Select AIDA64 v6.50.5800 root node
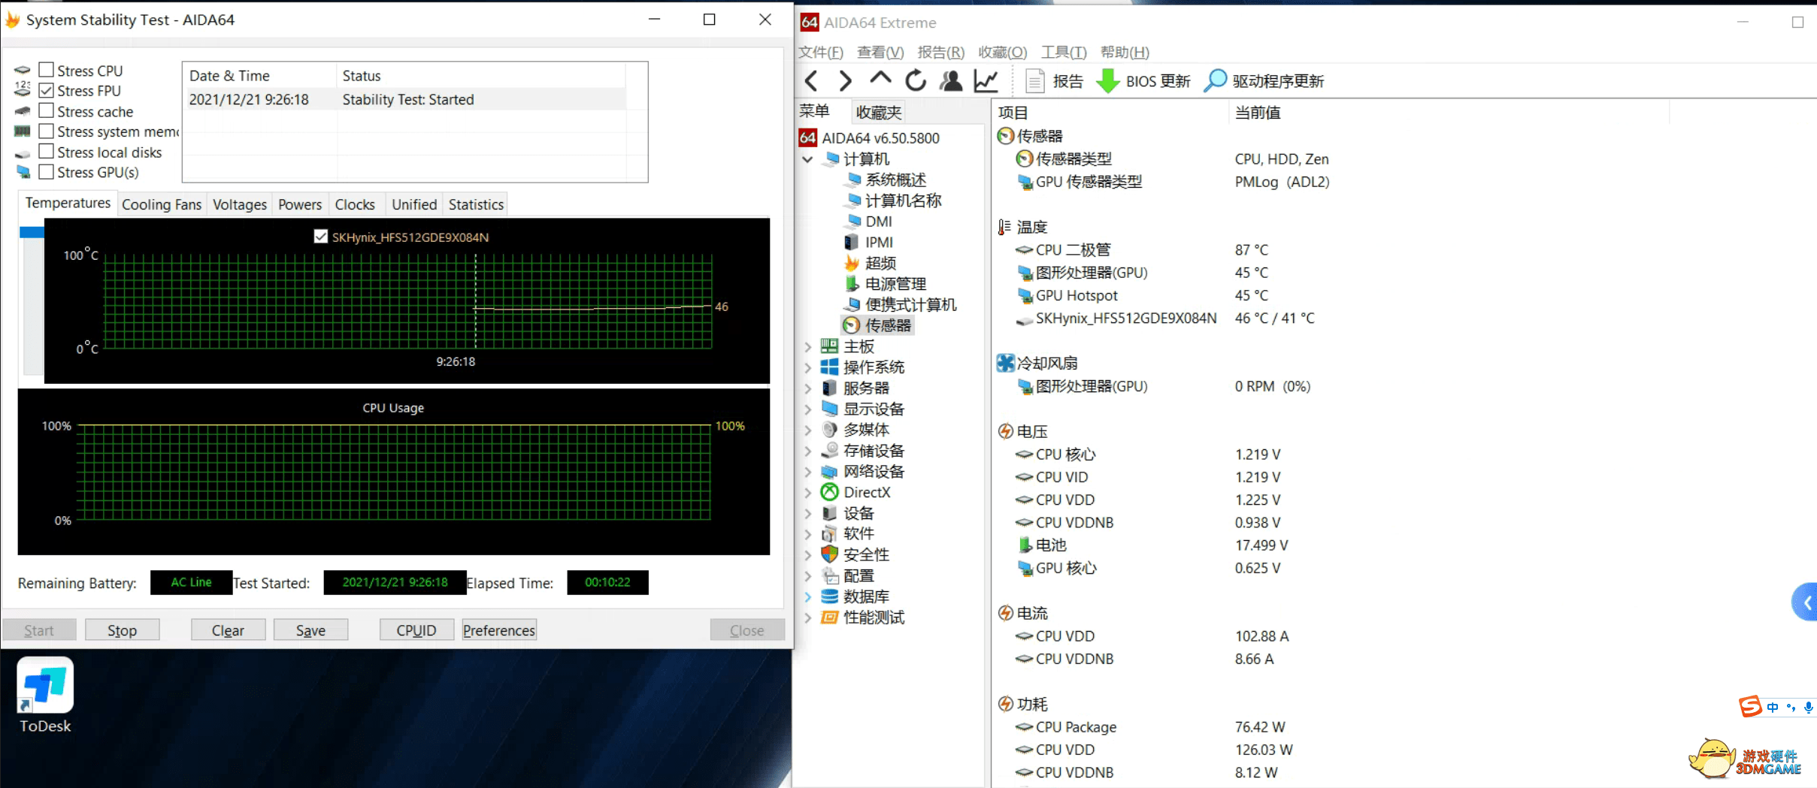This screenshot has width=1817, height=788. 870,137
